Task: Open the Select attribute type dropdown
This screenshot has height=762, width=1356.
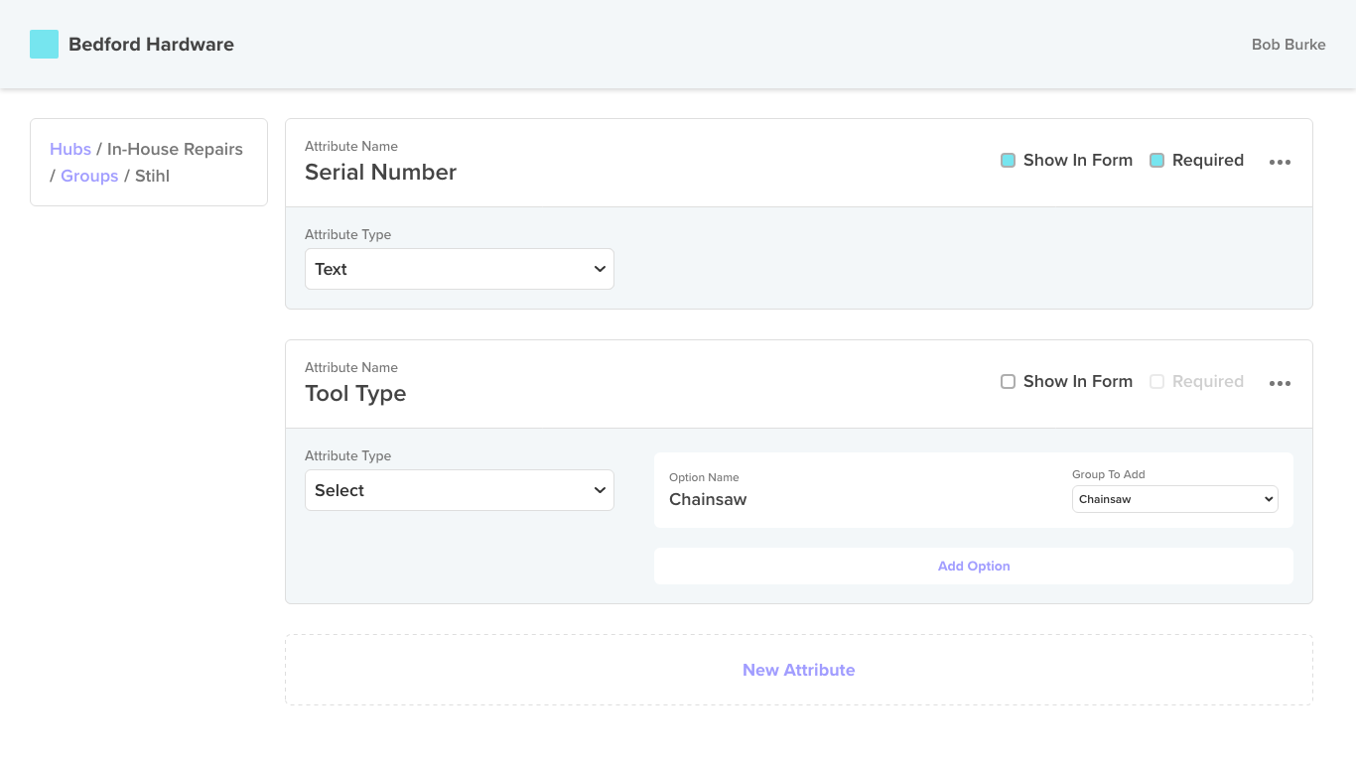Action: pos(459,490)
